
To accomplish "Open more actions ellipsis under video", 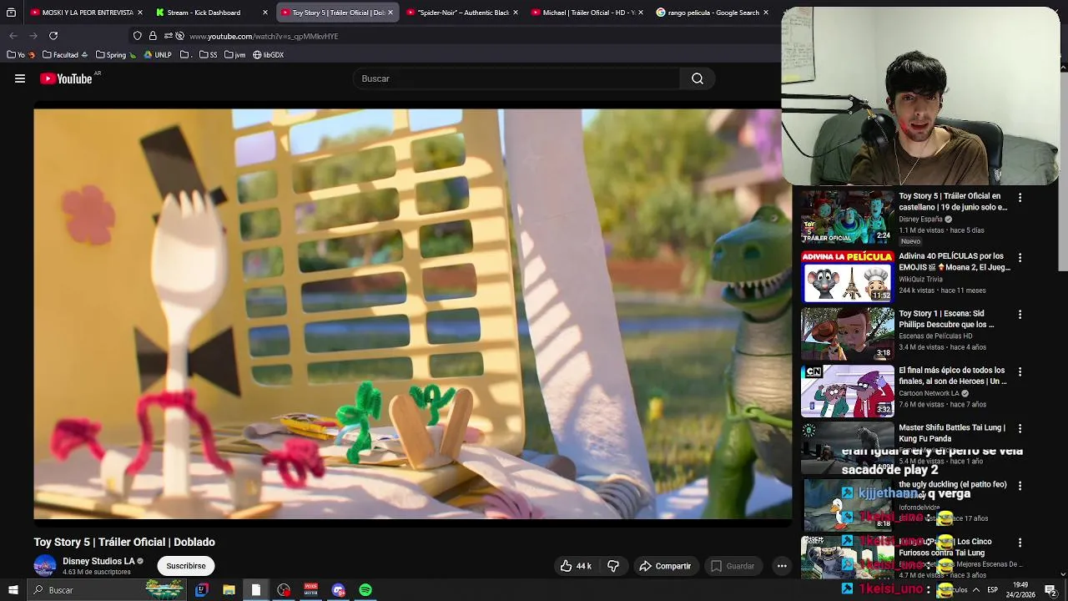I will pos(782,566).
